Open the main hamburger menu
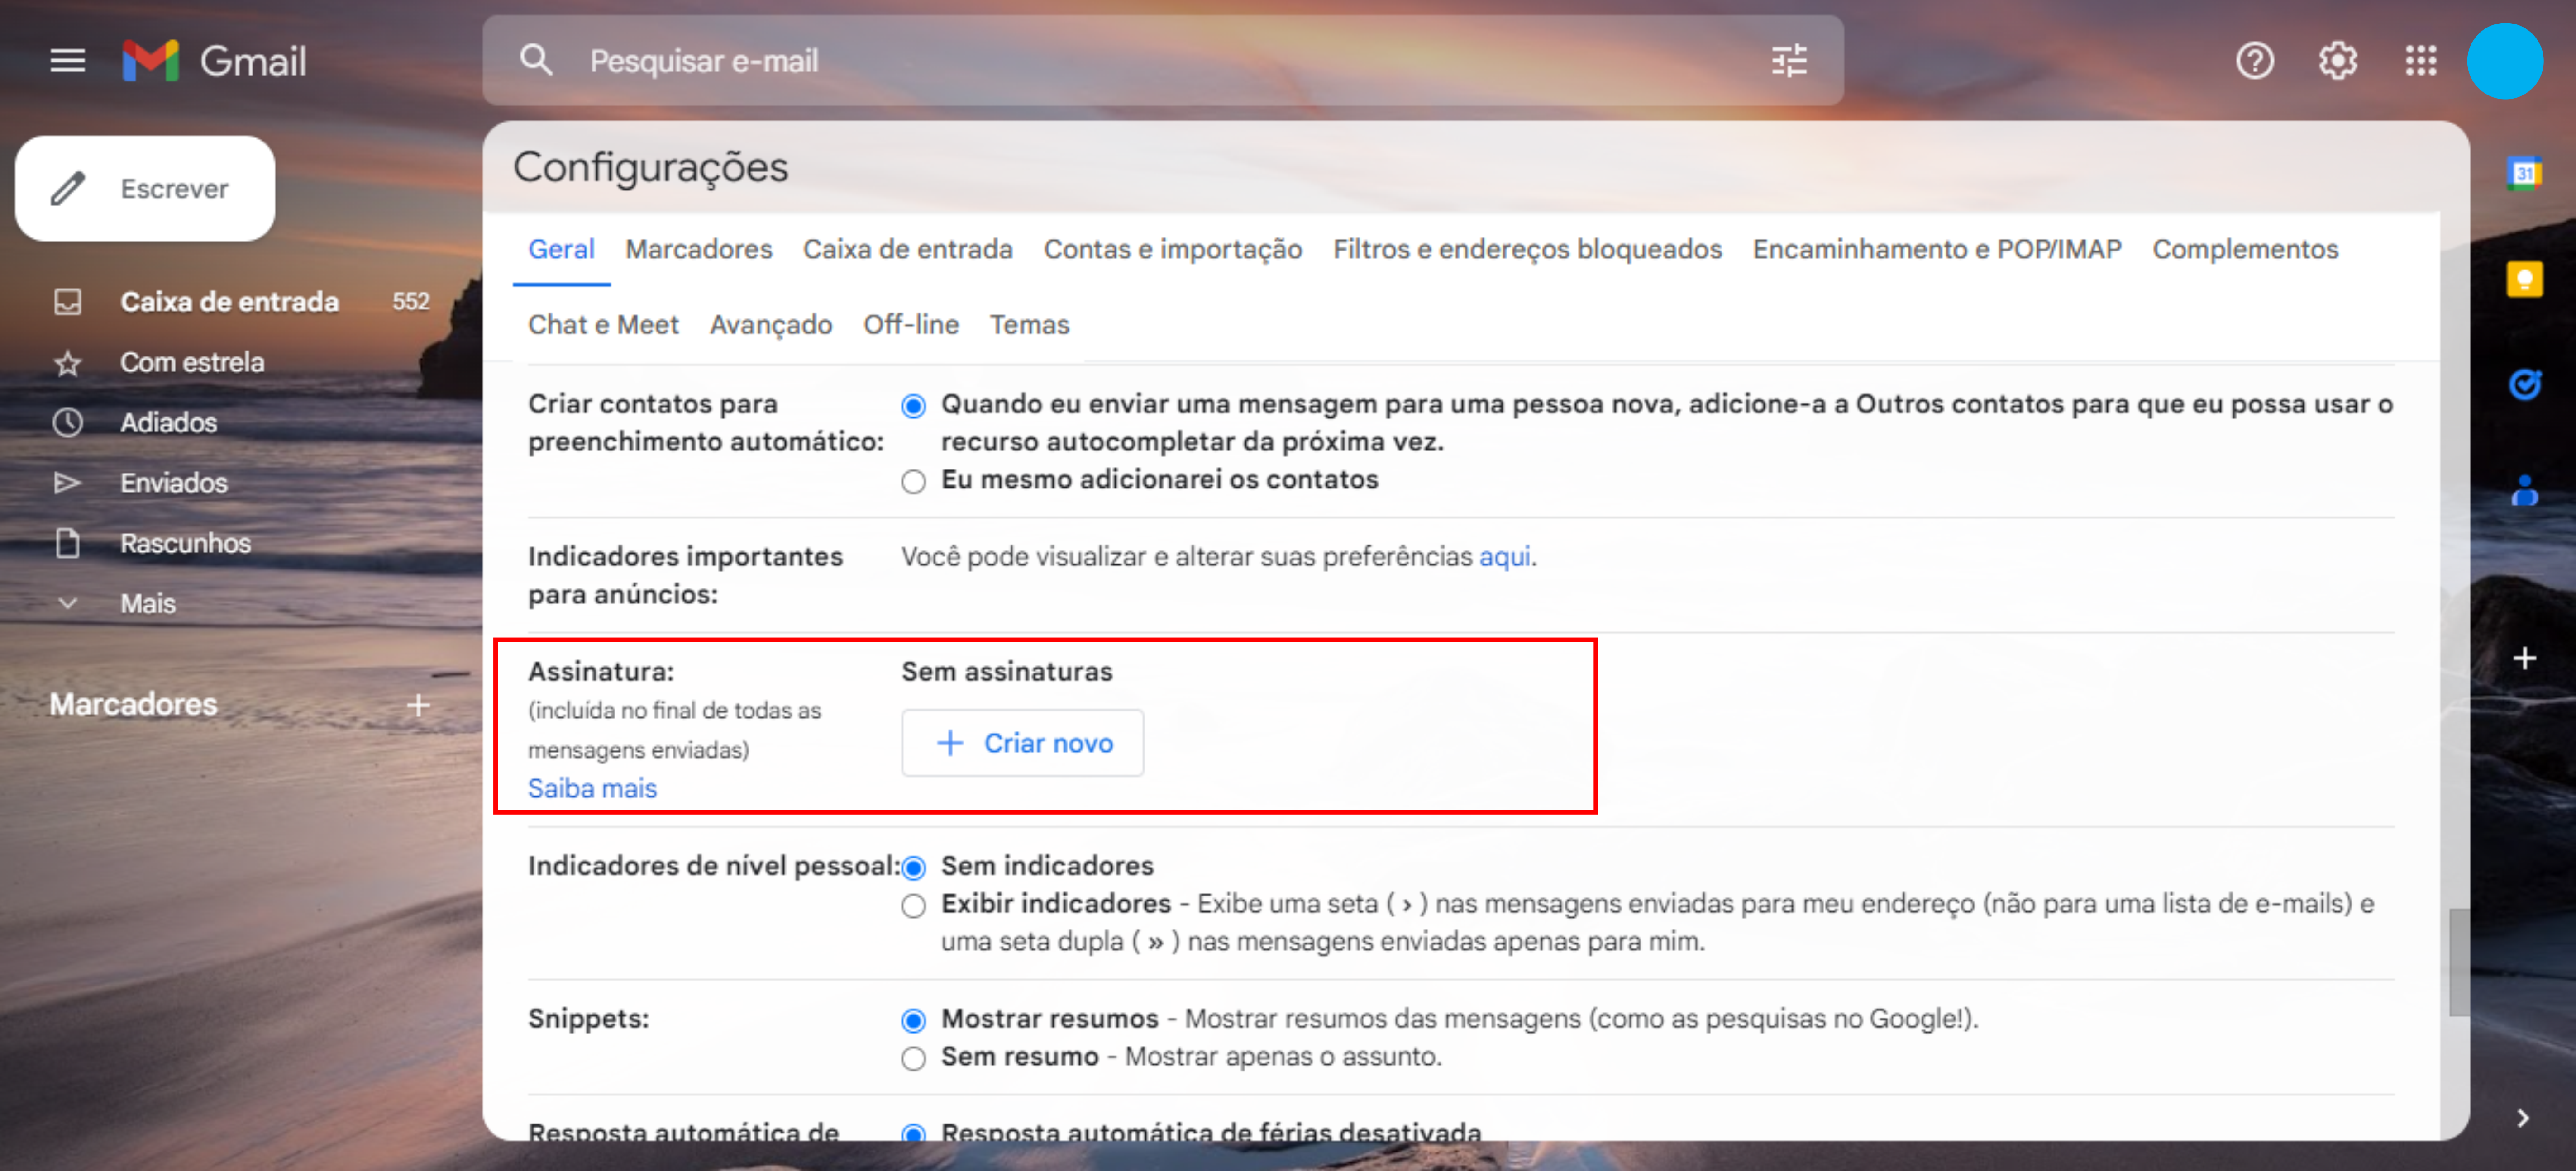 [67, 61]
